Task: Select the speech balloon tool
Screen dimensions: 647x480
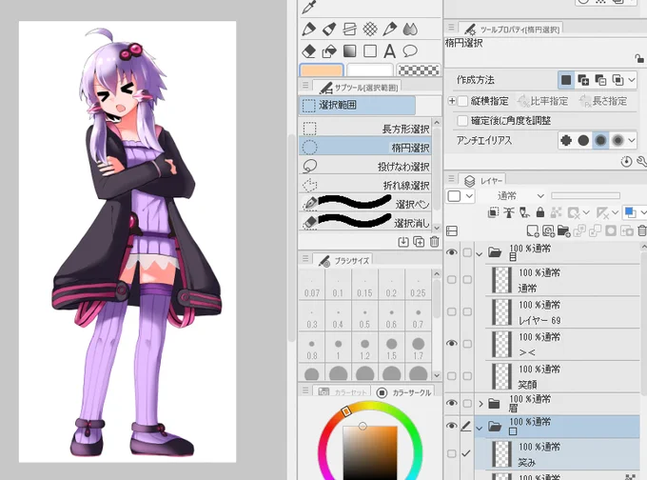Action: tap(410, 51)
